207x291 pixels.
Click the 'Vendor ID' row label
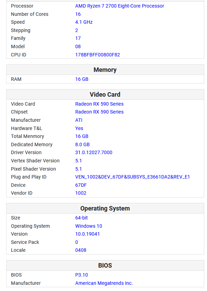click(22, 193)
